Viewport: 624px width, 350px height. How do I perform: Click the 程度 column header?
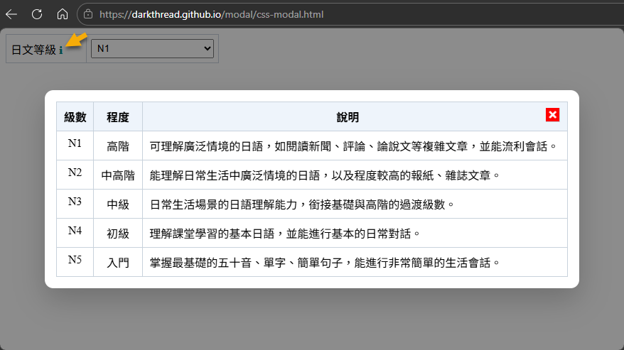tap(118, 116)
